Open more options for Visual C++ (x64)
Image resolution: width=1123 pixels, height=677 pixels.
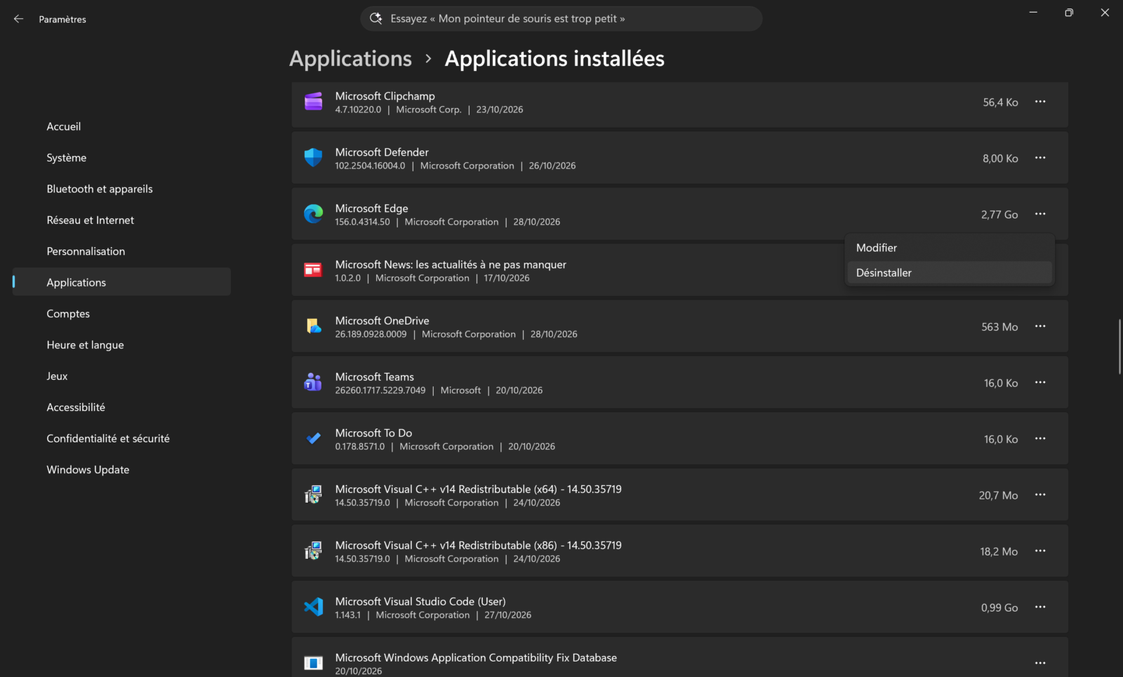[1040, 495]
